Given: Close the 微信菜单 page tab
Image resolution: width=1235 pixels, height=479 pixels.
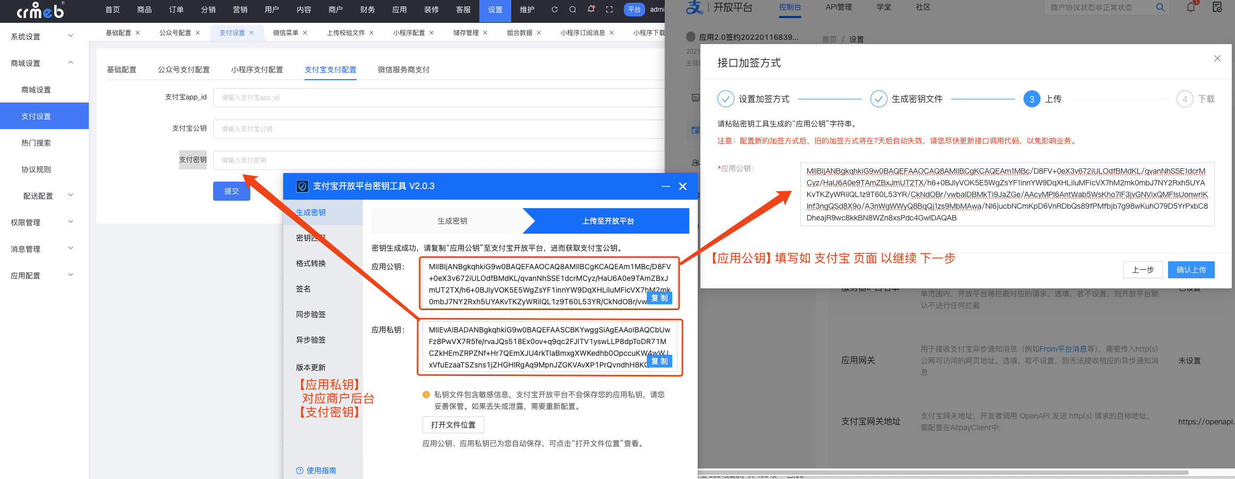Looking at the screenshot, I should [x=305, y=33].
